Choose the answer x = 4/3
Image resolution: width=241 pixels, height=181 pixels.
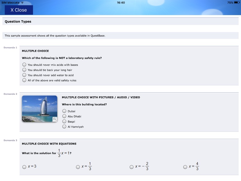click(185, 167)
